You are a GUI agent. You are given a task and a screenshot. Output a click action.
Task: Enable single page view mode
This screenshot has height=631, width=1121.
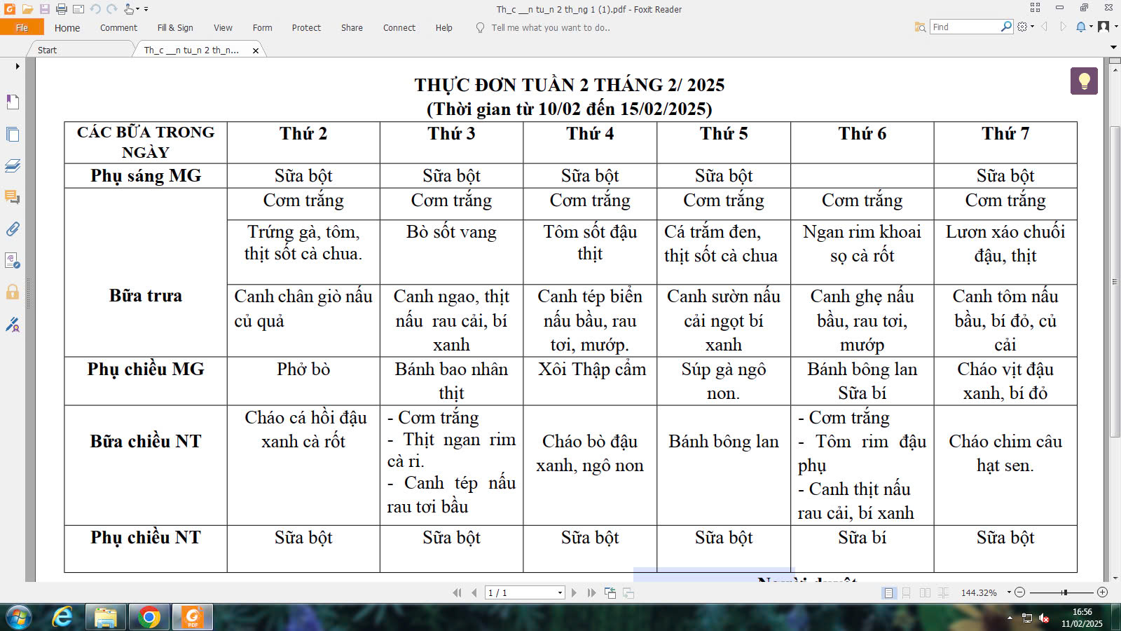(x=888, y=593)
